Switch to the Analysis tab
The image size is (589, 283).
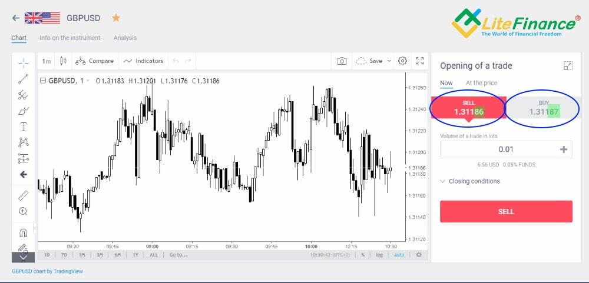point(125,38)
